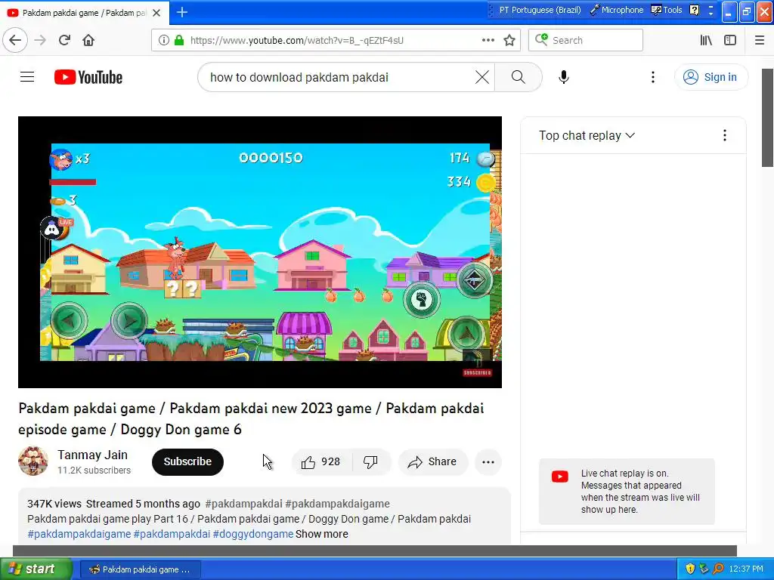The width and height of the screenshot is (774, 580).
Task: Click the language bar help icon
Action: pos(694,10)
